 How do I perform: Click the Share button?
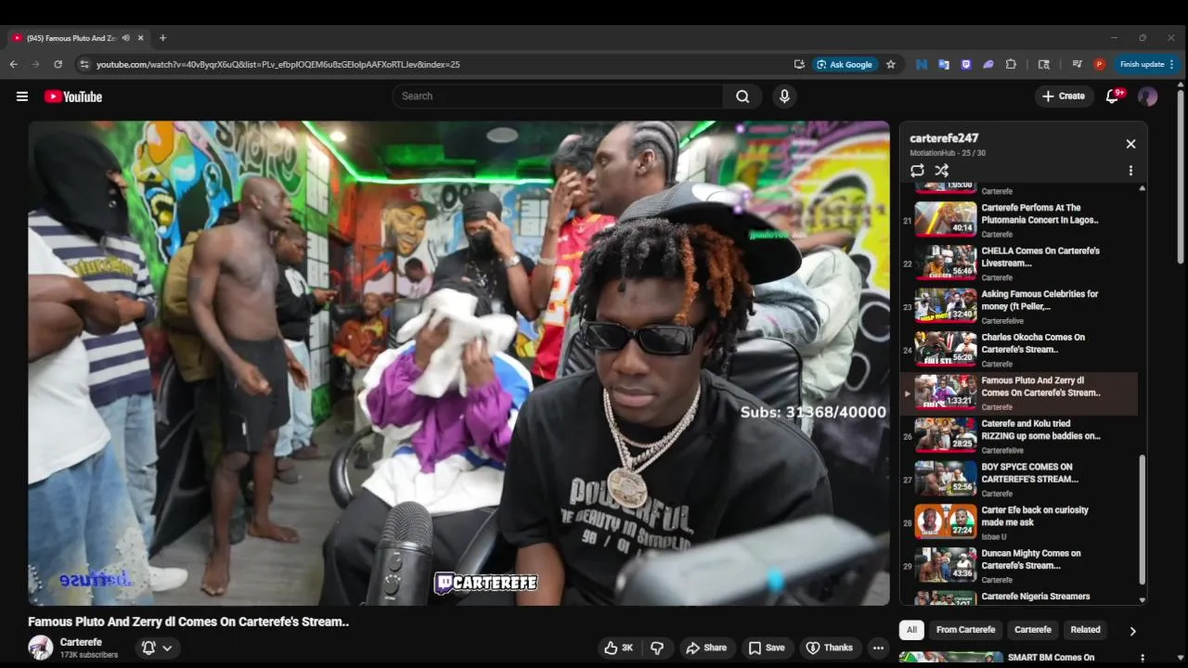pos(705,648)
